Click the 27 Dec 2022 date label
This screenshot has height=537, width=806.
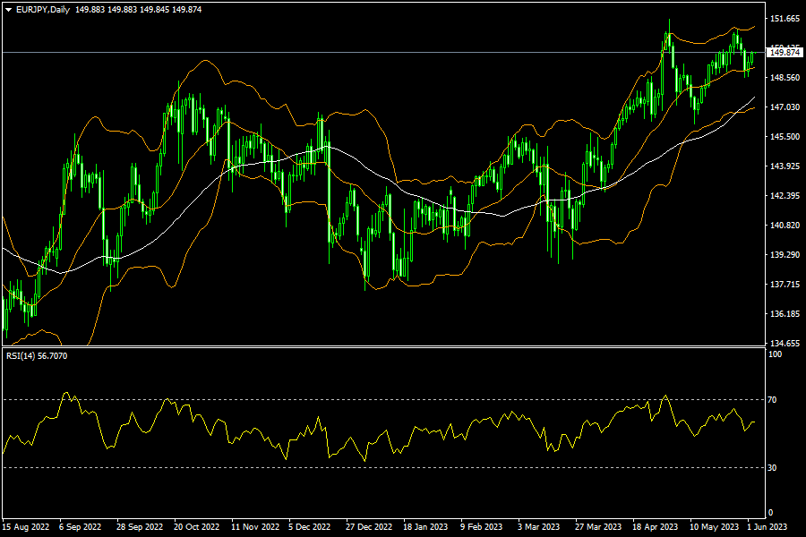[x=369, y=527]
